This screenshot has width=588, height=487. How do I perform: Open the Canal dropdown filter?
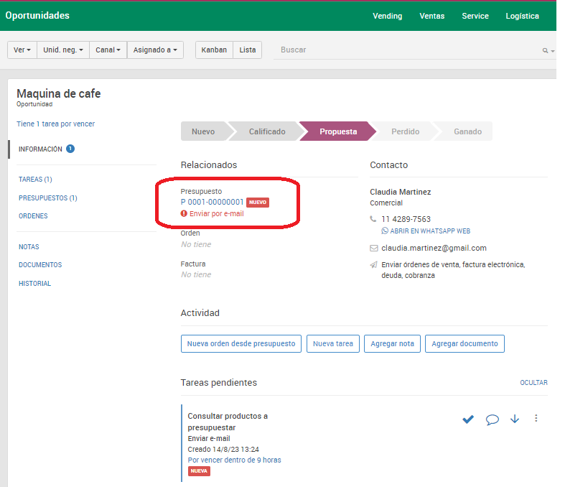pyautogui.click(x=108, y=50)
